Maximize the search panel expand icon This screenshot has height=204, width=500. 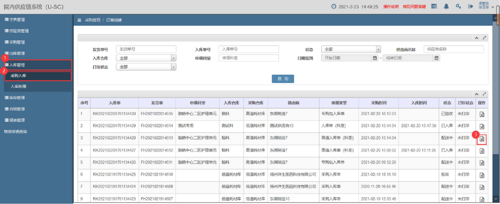pos(484,38)
